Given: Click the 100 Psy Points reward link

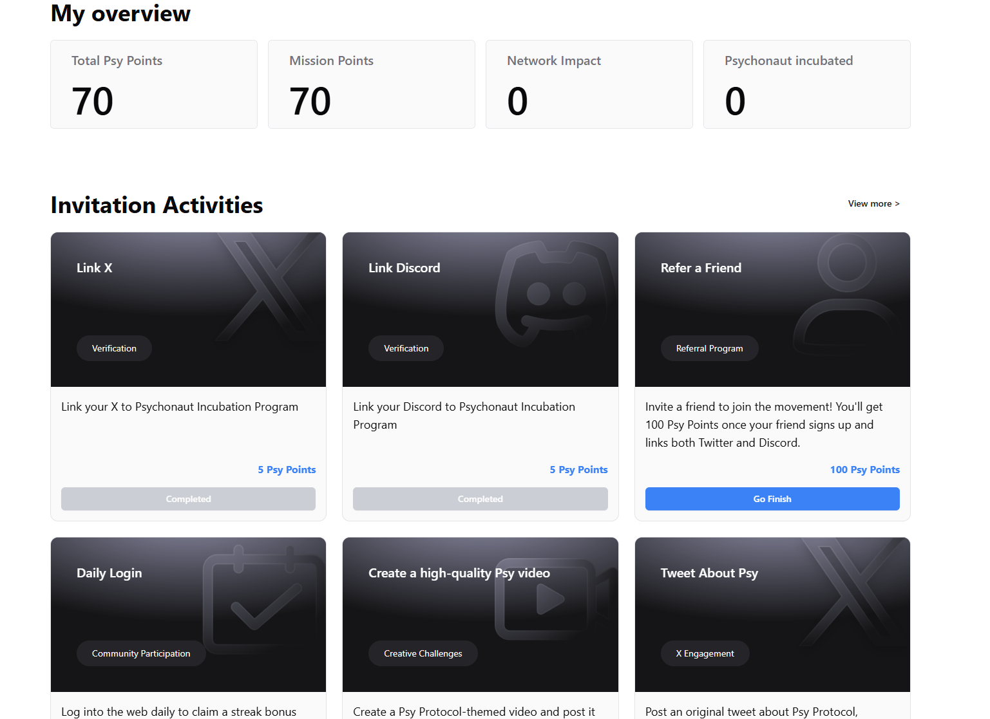Looking at the screenshot, I should coord(864,470).
